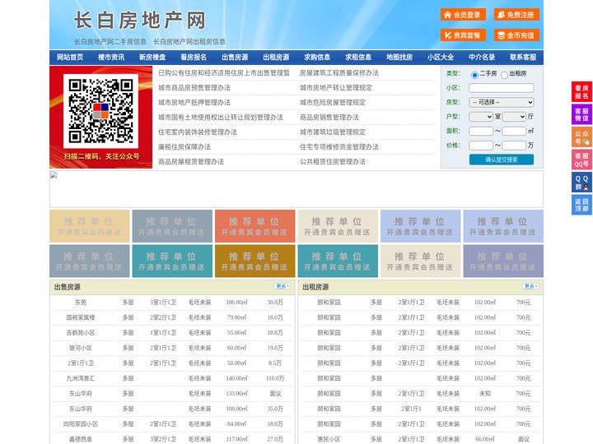Screen dimensions: 593x444
Task: Click the 客服QQ号 pink sidebar icon
Action: (x=581, y=160)
